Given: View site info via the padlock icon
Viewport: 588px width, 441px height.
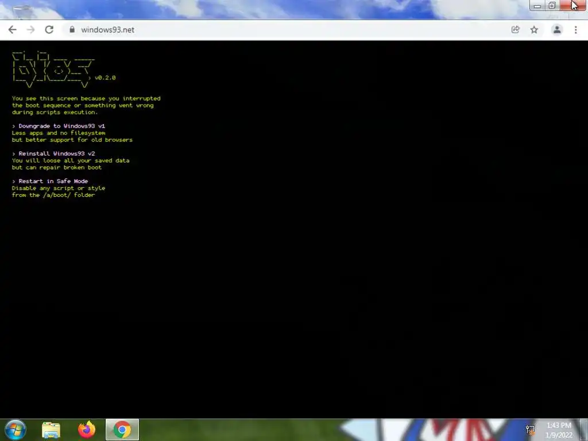Looking at the screenshot, I should point(72,30).
